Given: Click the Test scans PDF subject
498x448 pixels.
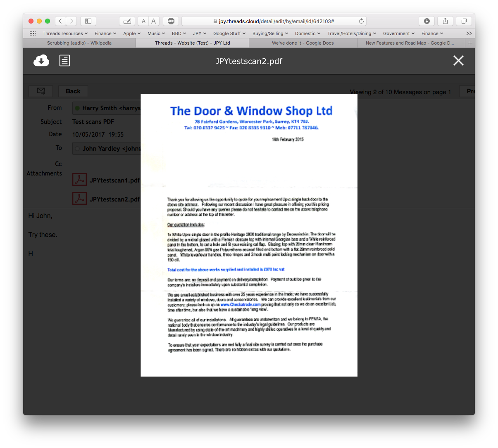Looking at the screenshot, I should [93, 122].
